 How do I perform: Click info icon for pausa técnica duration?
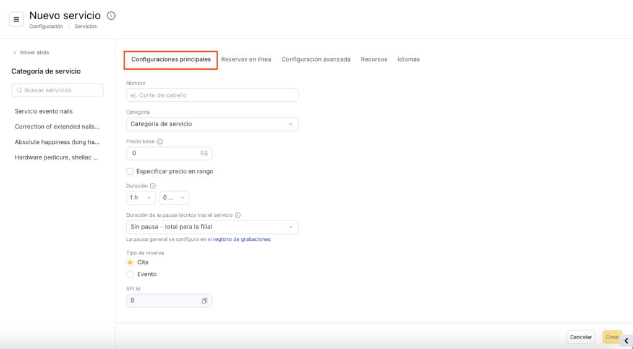(238, 216)
